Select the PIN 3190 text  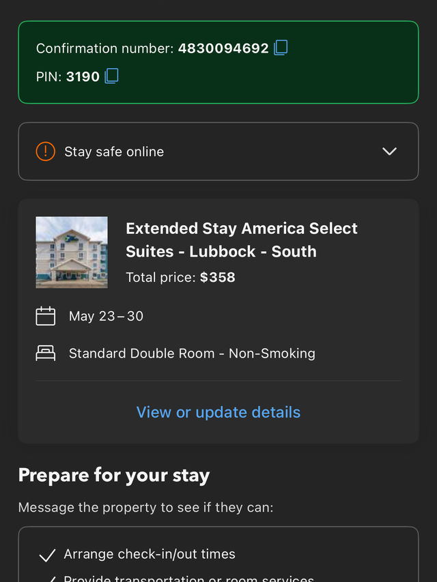[x=83, y=76]
